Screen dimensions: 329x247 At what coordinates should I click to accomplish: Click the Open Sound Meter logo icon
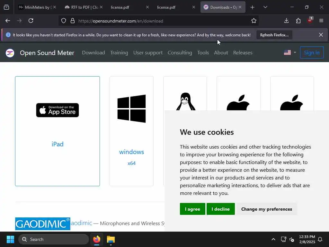[x=10, y=53]
